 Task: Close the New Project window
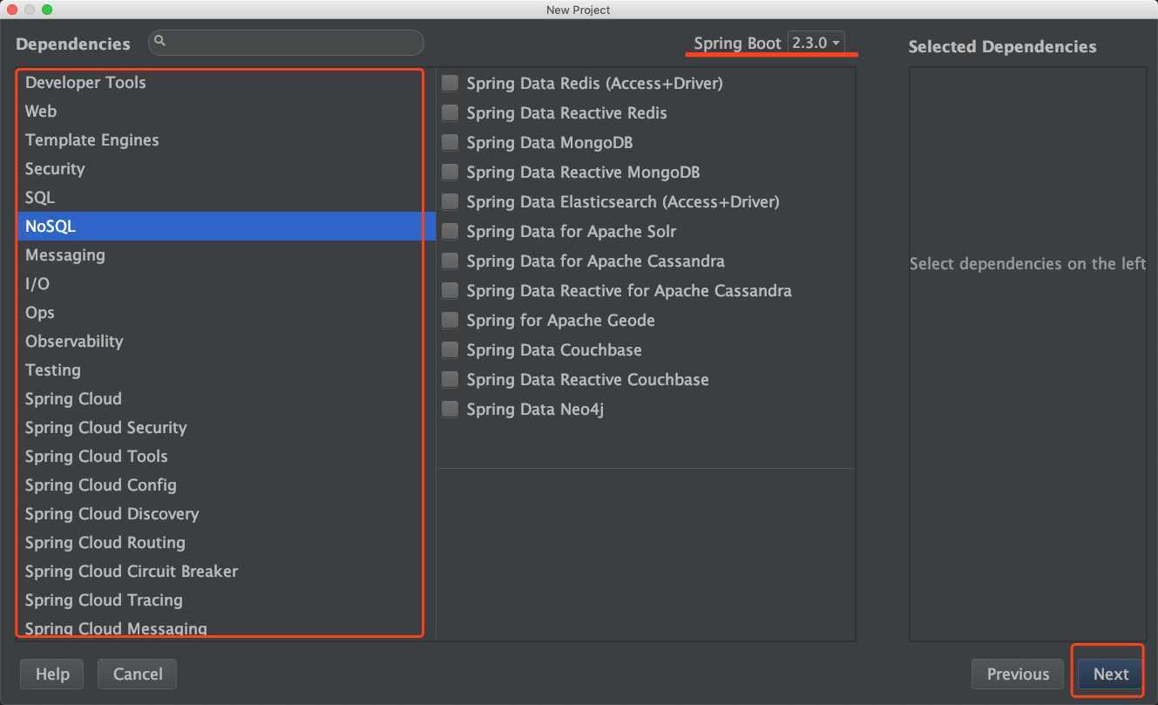coord(12,10)
